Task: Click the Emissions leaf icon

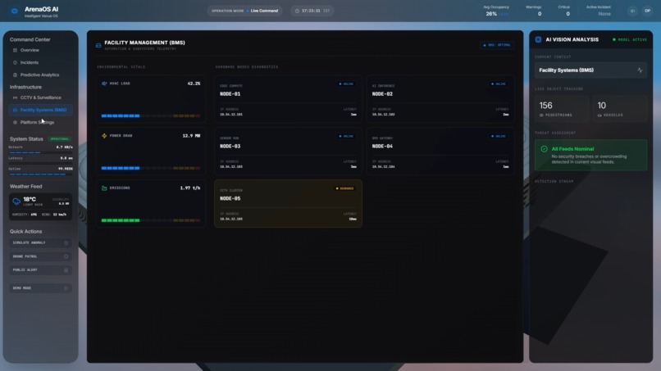Action: [104, 188]
